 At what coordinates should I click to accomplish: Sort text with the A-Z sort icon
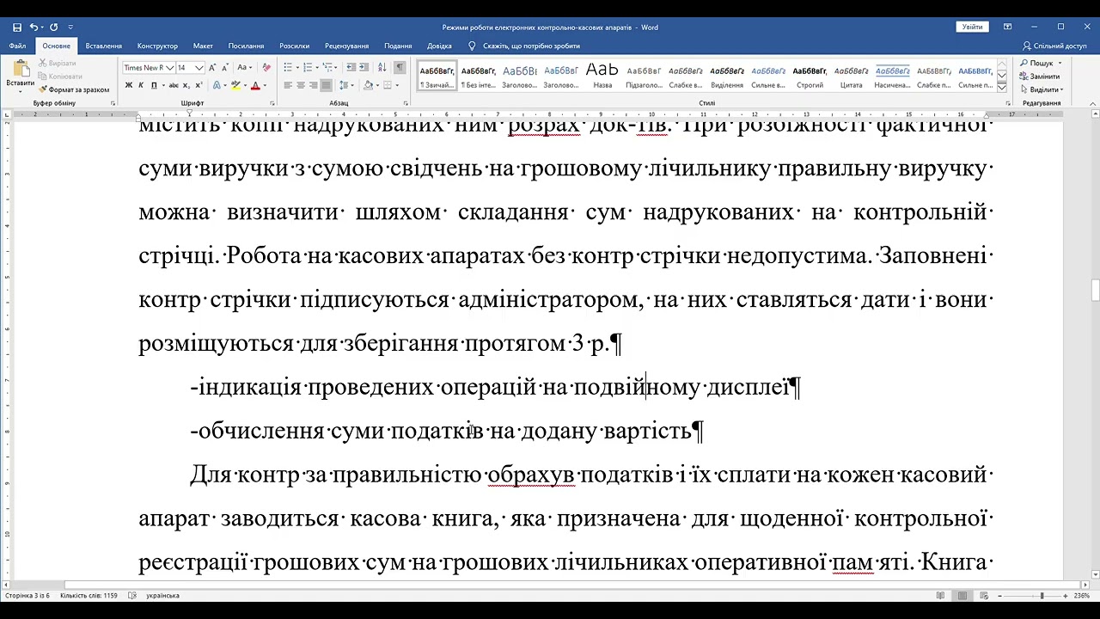[382, 68]
